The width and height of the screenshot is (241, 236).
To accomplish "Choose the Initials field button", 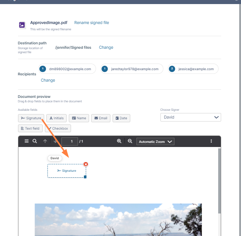I will point(56,118).
